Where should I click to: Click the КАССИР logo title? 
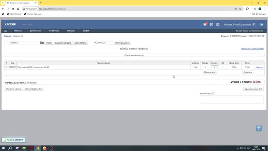click(x=10, y=24)
